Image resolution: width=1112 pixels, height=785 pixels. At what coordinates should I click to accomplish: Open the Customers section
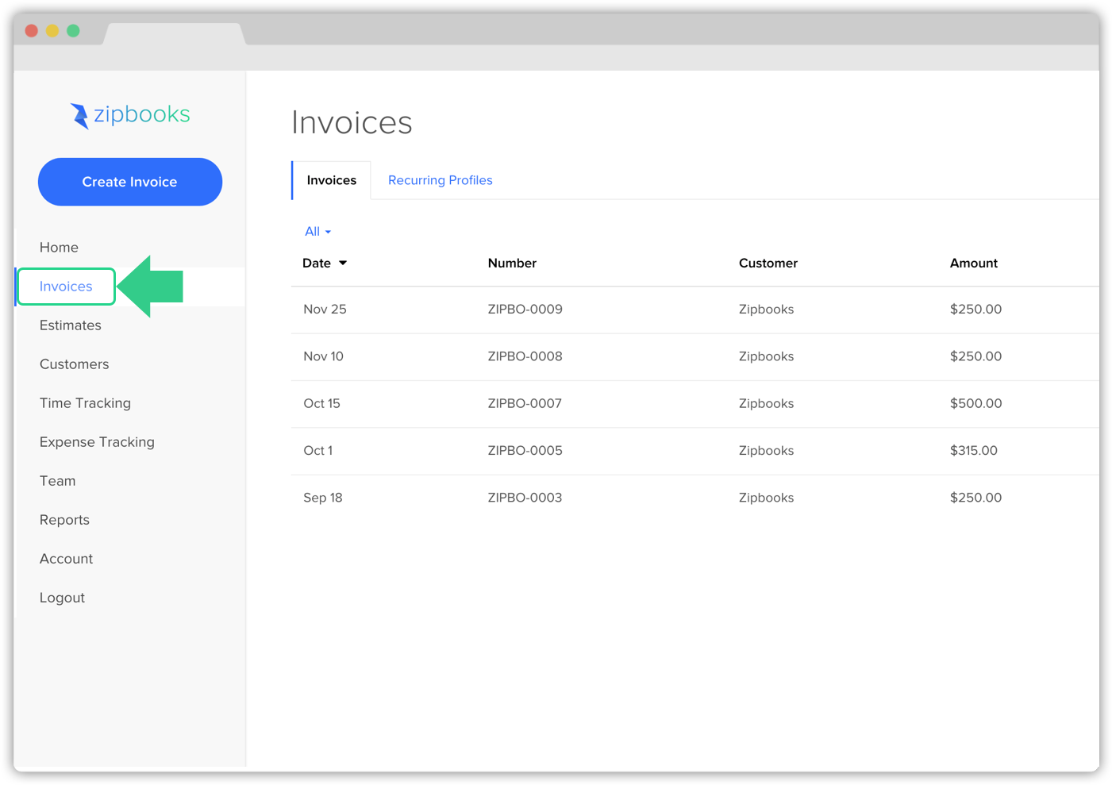(x=75, y=364)
